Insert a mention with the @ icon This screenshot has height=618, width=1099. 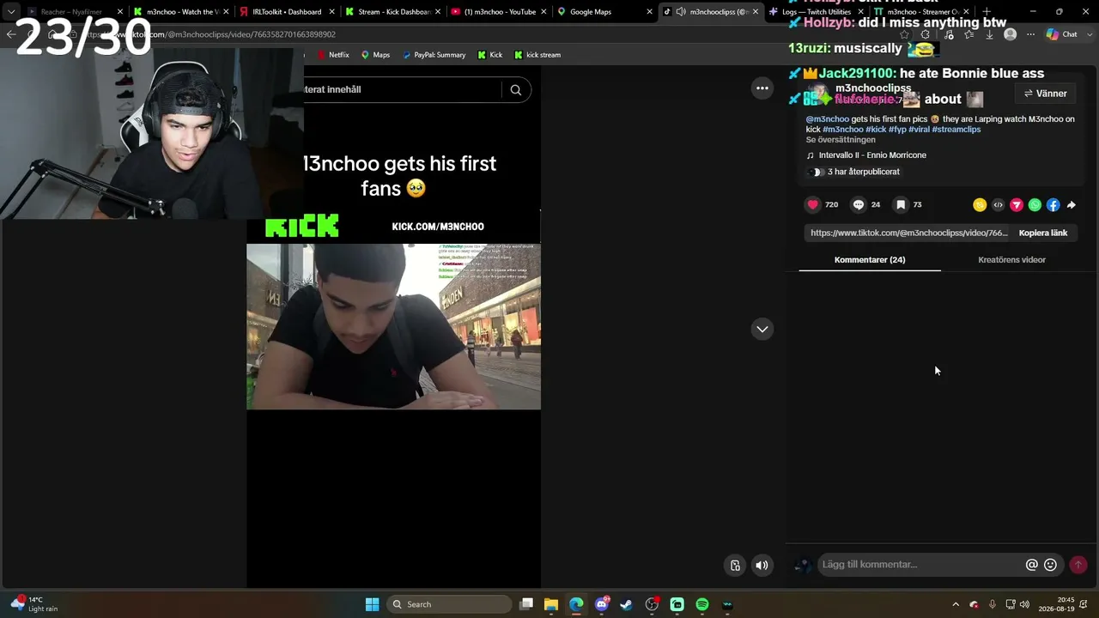[x=1032, y=565]
